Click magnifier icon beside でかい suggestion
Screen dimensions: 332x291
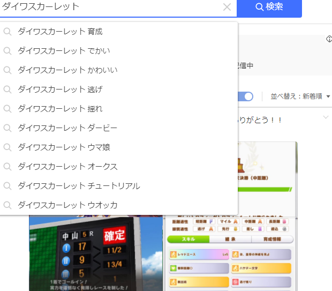(7, 51)
